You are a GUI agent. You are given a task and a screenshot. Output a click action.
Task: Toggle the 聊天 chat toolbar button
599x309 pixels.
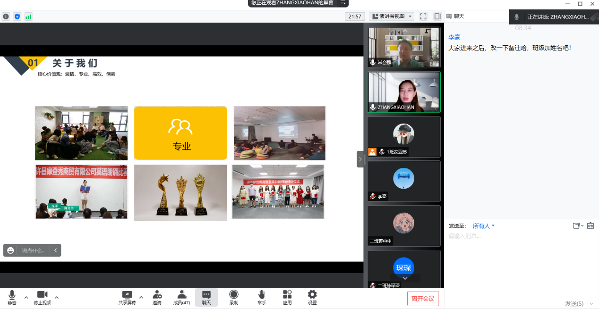point(206,298)
